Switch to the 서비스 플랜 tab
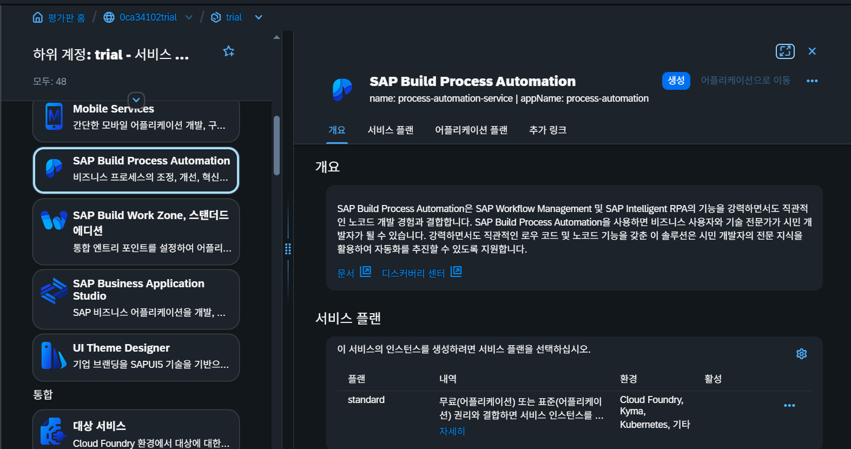 [391, 130]
